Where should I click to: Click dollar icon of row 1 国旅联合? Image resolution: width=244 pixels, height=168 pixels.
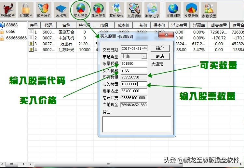tap(31, 32)
